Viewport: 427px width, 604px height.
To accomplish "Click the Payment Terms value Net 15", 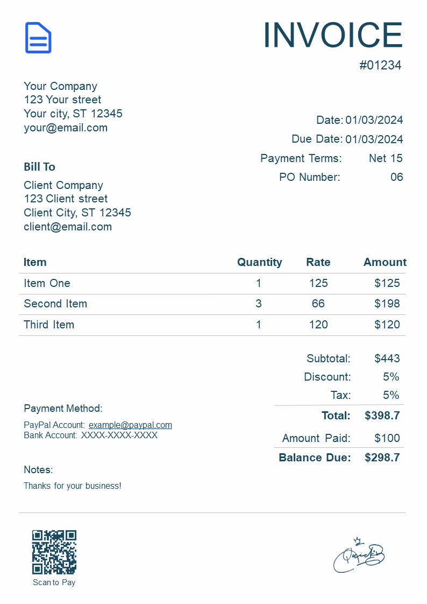I will tap(386, 158).
